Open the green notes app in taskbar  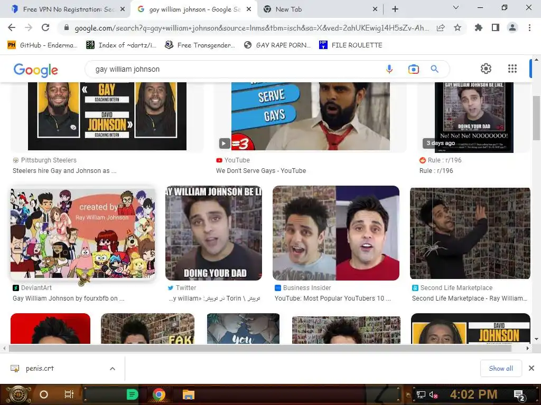point(132,394)
